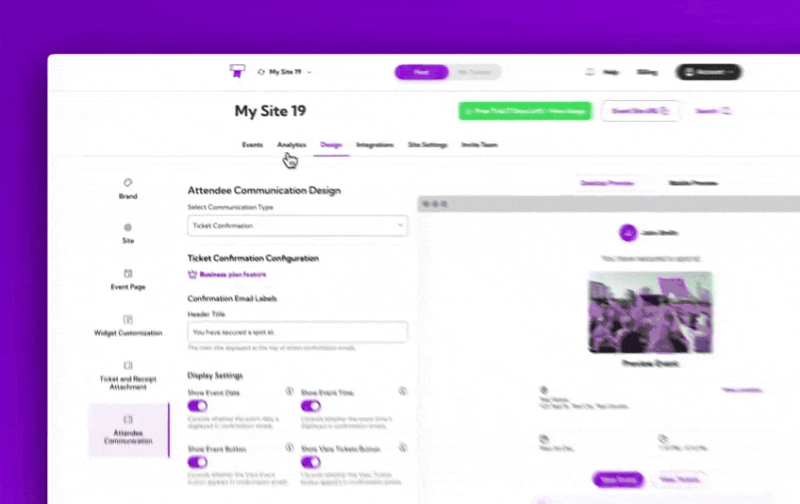This screenshot has width=800, height=504.
Task: Disable the Show Event Button switch
Action: click(197, 462)
